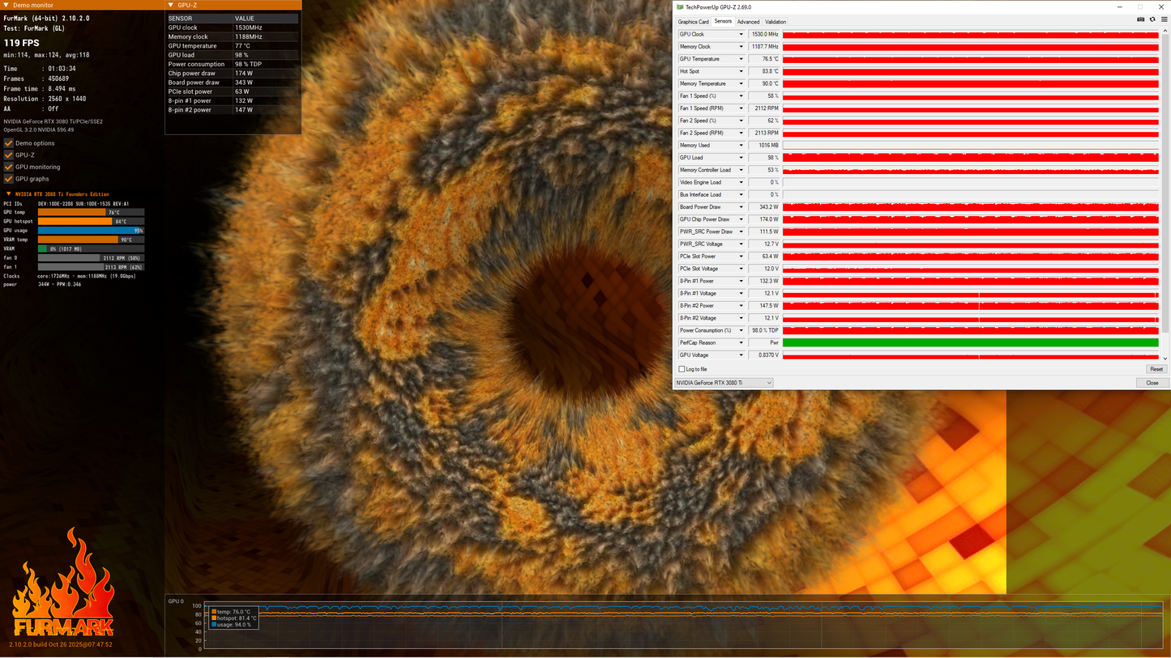Click the GPU-Z screenshot camera icon
Image resolution: width=1171 pixels, height=658 pixels.
[1140, 19]
